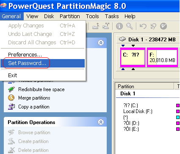Click the Partition column header
Image resolution: width=180 pixels, height=154 pixels.
point(144,86)
